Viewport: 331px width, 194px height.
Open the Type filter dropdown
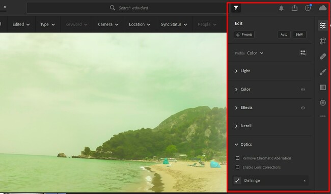(47, 24)
